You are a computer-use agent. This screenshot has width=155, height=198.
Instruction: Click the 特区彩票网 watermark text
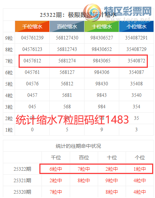[x=128, y=11]
